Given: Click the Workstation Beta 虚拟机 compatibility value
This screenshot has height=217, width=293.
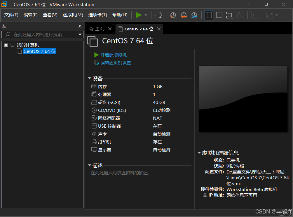Looking at the screenshot, I should click(x=252, y=190).
